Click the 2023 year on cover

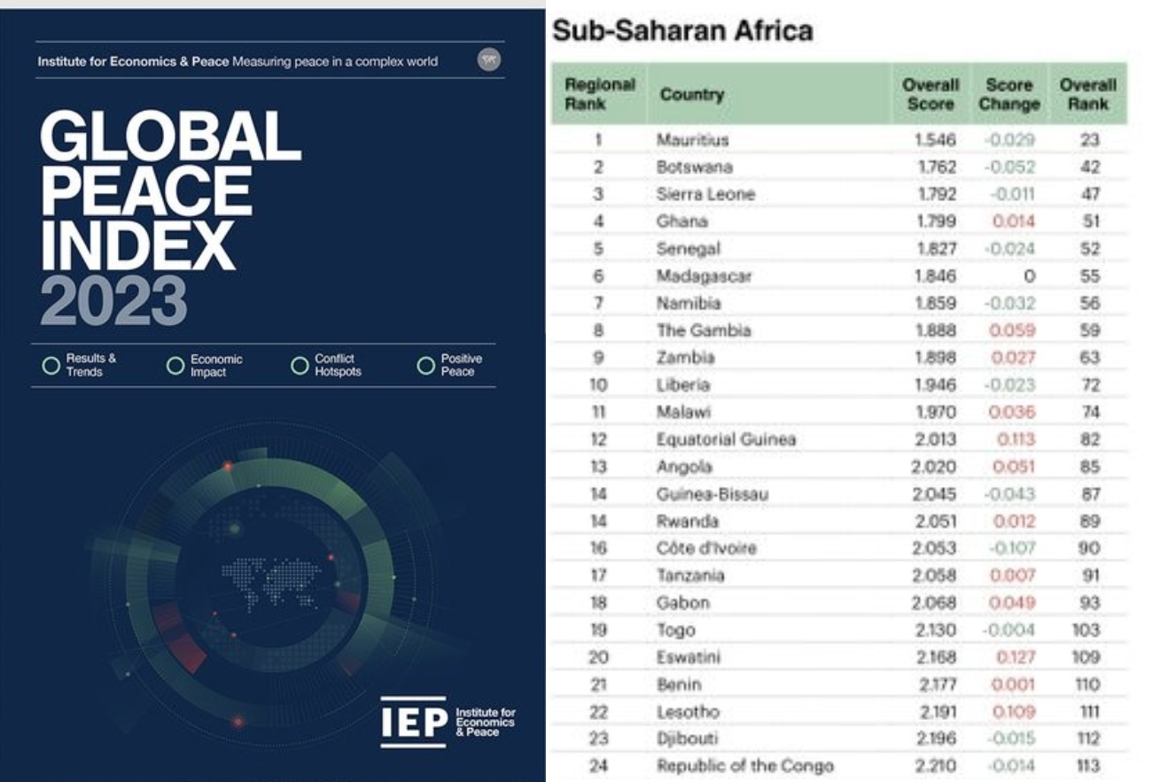[113, 301]
